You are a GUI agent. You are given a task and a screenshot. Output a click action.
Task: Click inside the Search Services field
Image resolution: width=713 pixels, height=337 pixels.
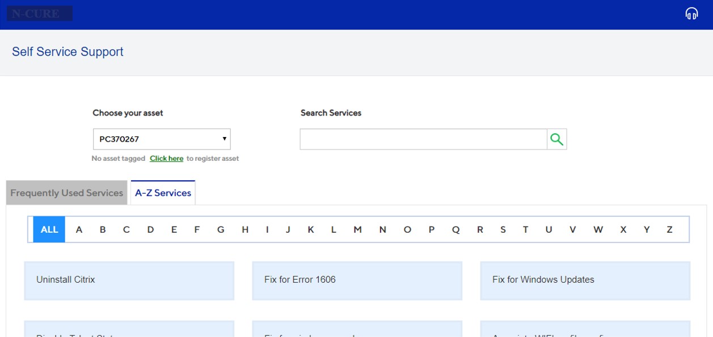[x=423, y=139]
